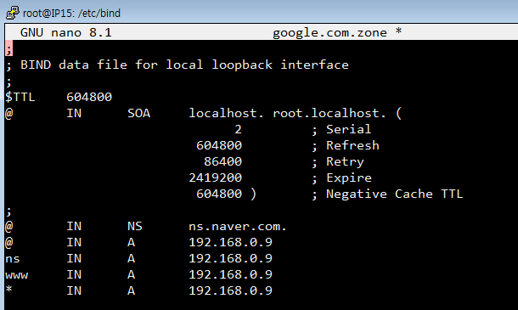This screenshot has width=518, height=310.
Task: Click 'BIND data file for local loopback interface' comment
Action: (x=184, y=65)
